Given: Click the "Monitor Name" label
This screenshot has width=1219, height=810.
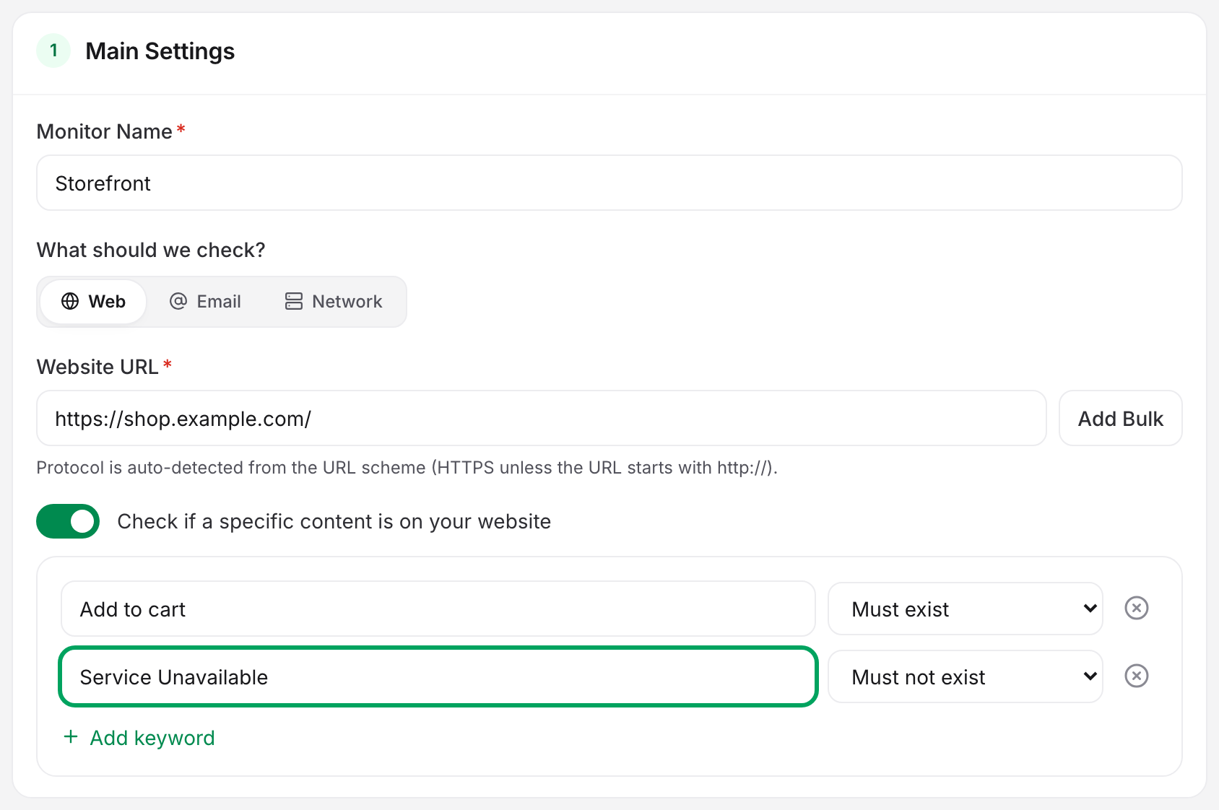Looking at the screenshot, I should pyautogui.click(x=105, y=131).
